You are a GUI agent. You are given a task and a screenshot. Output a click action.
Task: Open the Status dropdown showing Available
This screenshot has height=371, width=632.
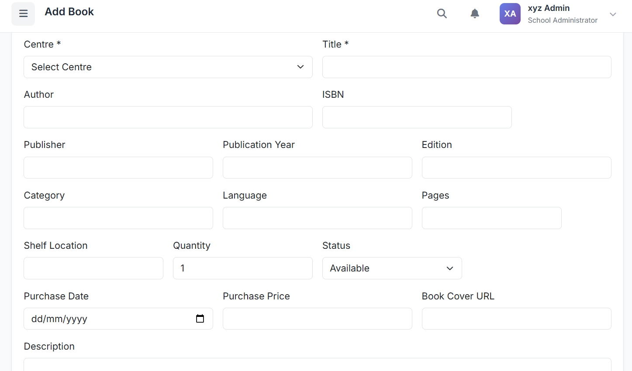click(392, 268)
